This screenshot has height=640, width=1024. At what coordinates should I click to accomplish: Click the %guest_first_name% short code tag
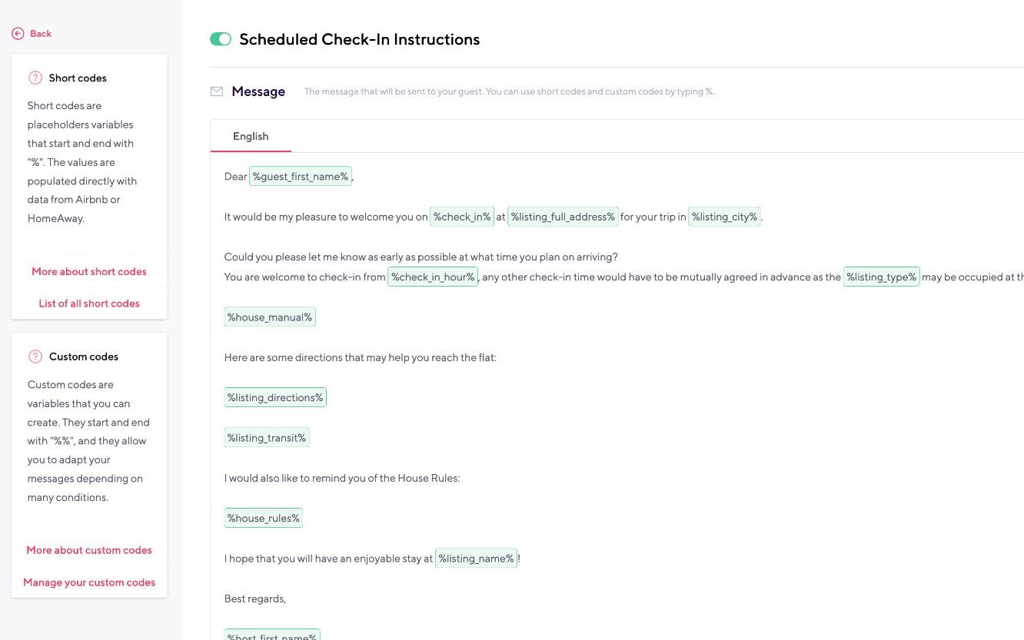coord(300,177)
